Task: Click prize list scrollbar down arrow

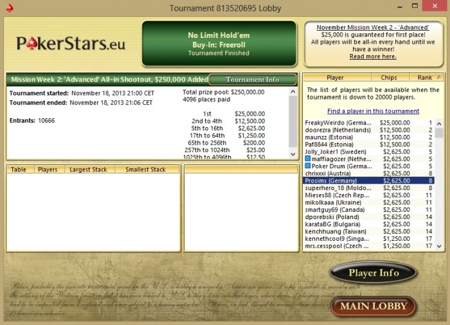Action: click(292, 154)
